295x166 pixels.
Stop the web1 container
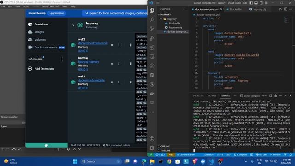pos(112,82)
